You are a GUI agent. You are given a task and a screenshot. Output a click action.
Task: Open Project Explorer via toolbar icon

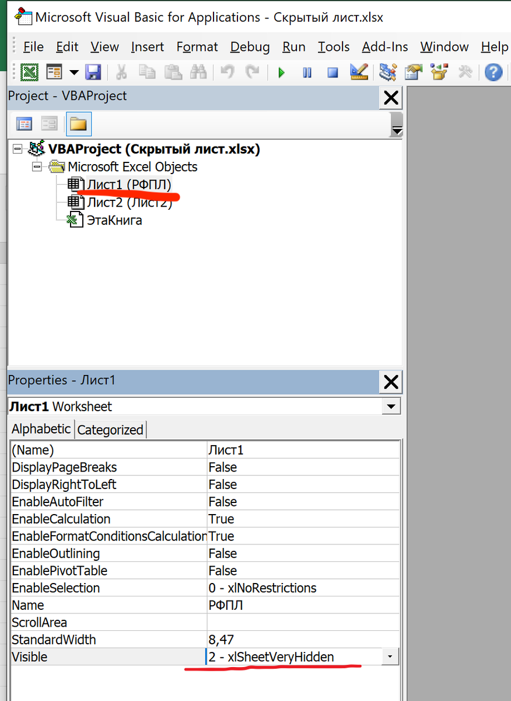coord(388,72)
